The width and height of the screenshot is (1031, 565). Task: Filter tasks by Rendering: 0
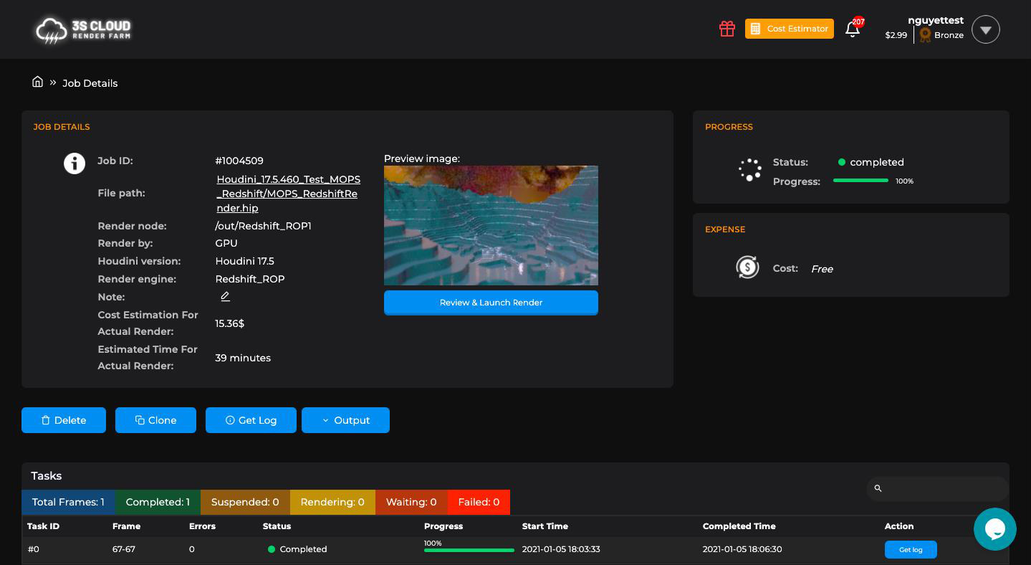click(x=332, y=502)
